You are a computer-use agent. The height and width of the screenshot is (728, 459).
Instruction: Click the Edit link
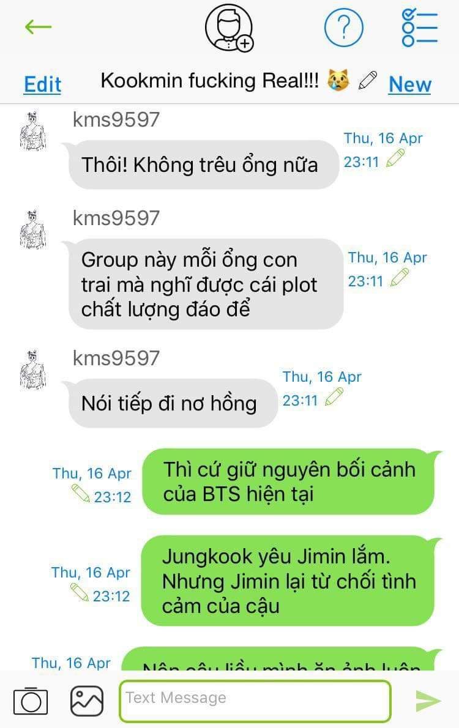coord(42,84)
